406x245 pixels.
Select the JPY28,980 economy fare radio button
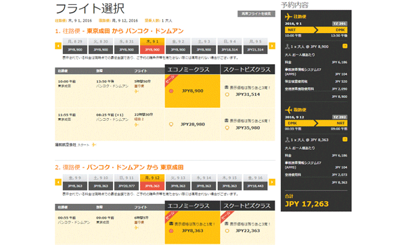pyautogui.click(x=171, y=124)
